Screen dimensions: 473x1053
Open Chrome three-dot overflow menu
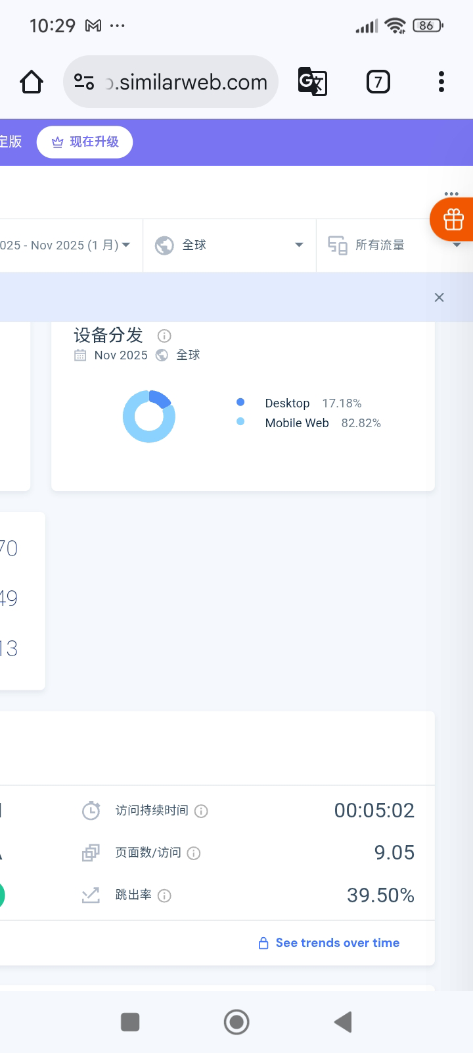click(x=441, y=82)
